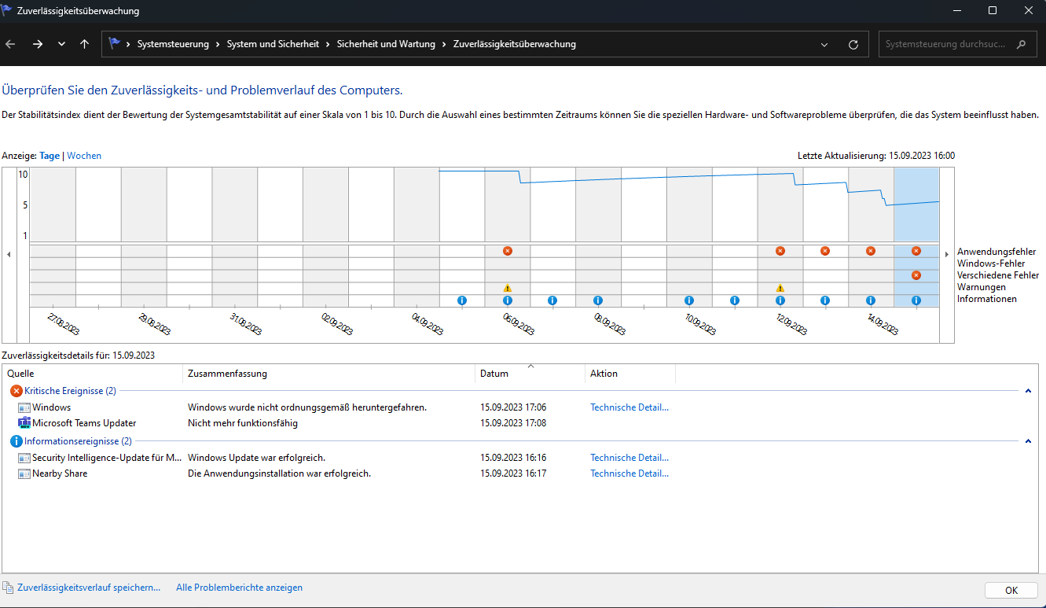
Task: Open Technische Details for Nearby Share
Action: pos(629,474)
